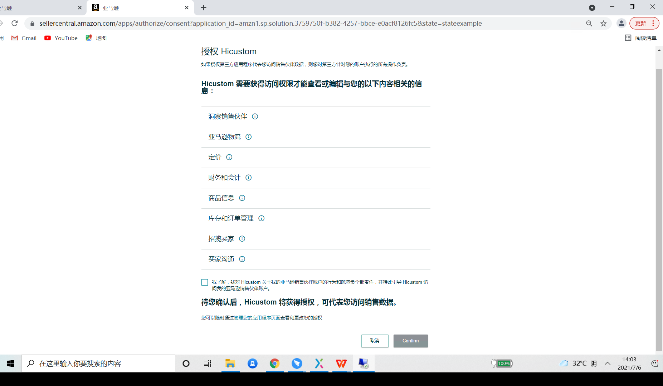Open the X-shaped app on taskbar
Screen dimensions: 663x386
[x=319, y=363]
